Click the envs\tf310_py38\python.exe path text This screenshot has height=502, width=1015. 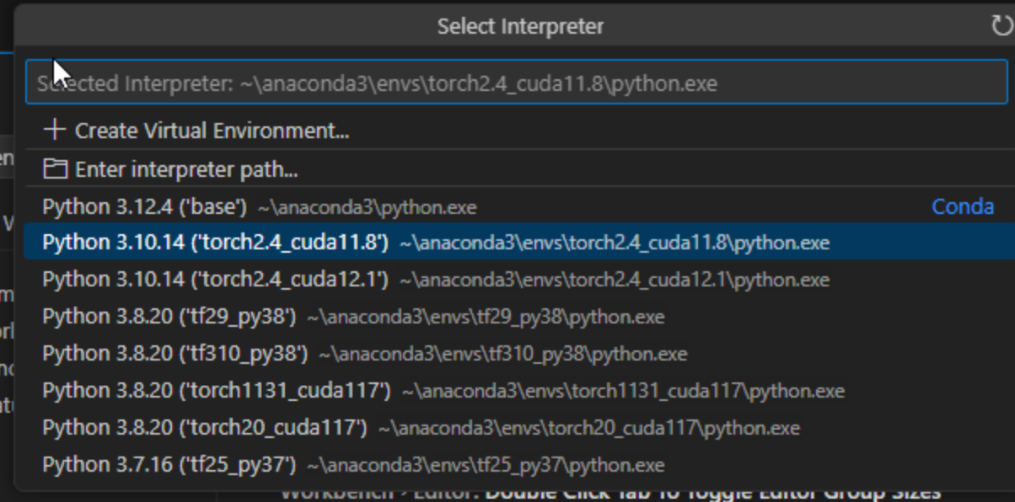coord(502,354)
